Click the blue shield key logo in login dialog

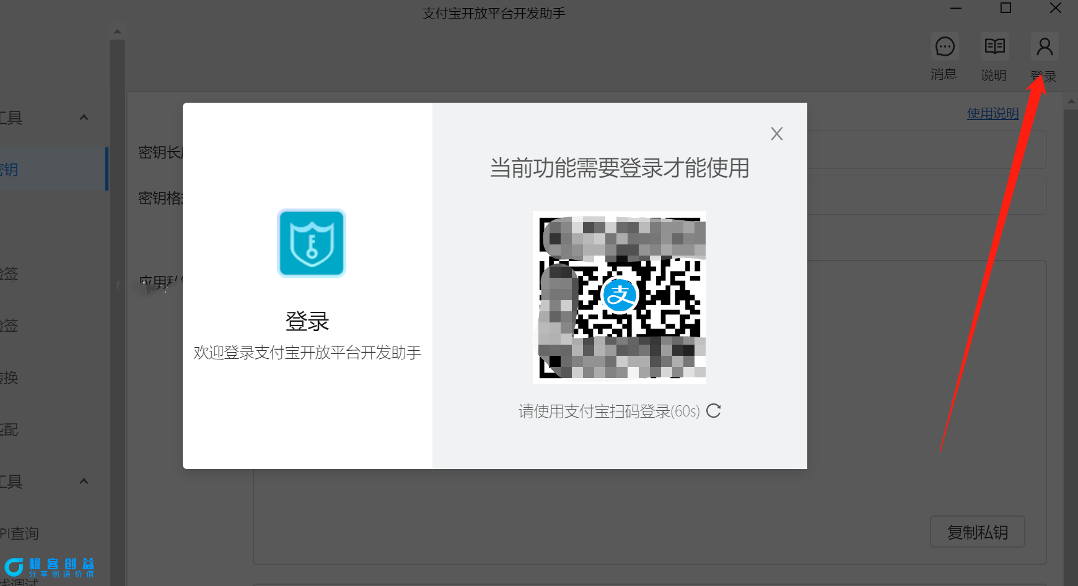click(311, 243)
